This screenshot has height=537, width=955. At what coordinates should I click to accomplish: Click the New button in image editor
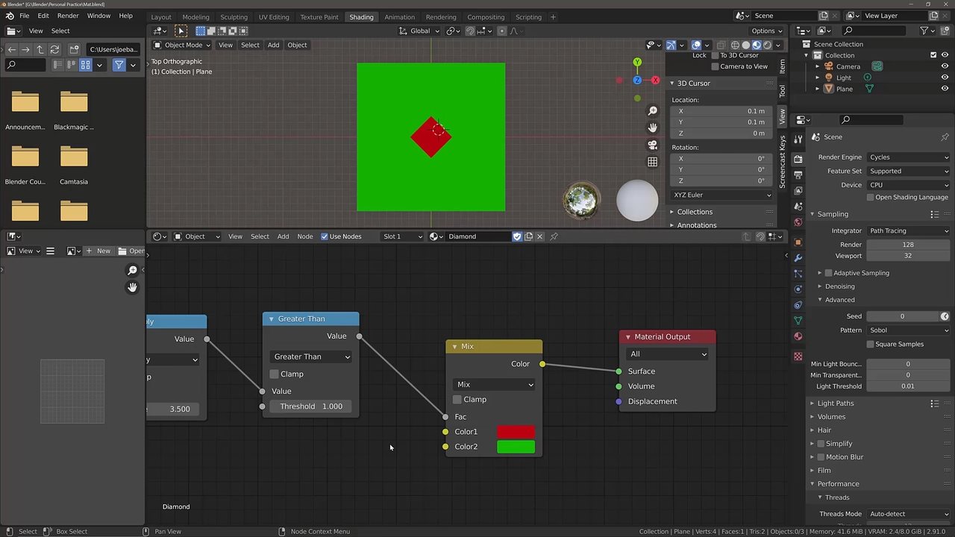click(98, 251)
